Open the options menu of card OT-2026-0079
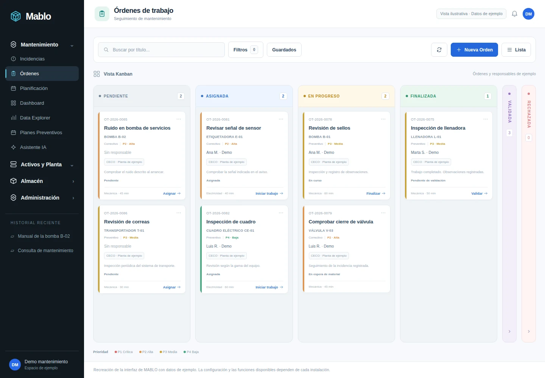545x378 pixels. (x=383, y=213)
